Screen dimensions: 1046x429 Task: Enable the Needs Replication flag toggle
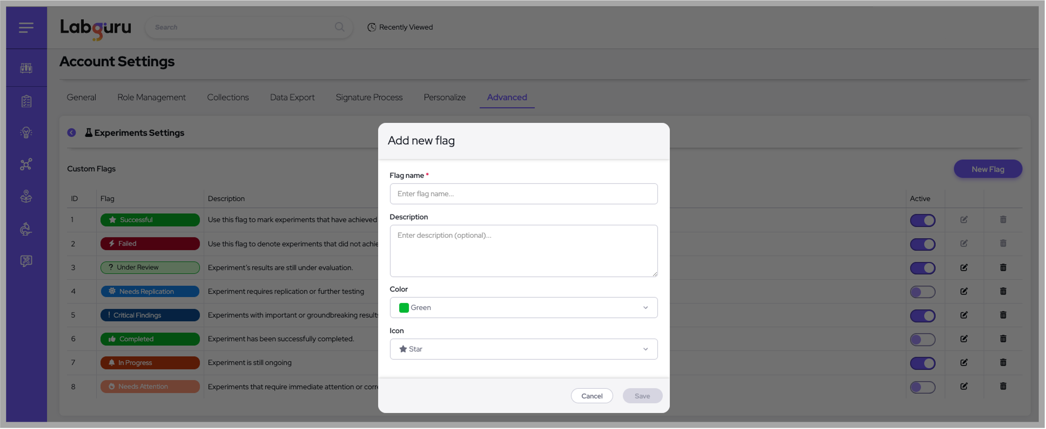[x=923, y=292]
